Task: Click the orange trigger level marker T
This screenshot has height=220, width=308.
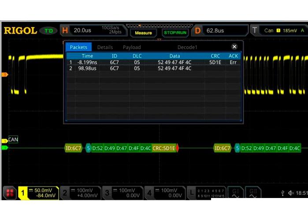Action: coord(5,75)
